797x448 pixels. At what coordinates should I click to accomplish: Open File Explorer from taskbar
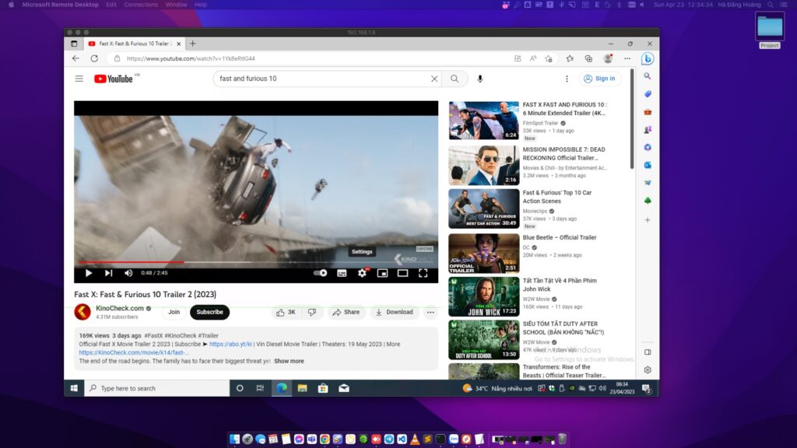303,388
